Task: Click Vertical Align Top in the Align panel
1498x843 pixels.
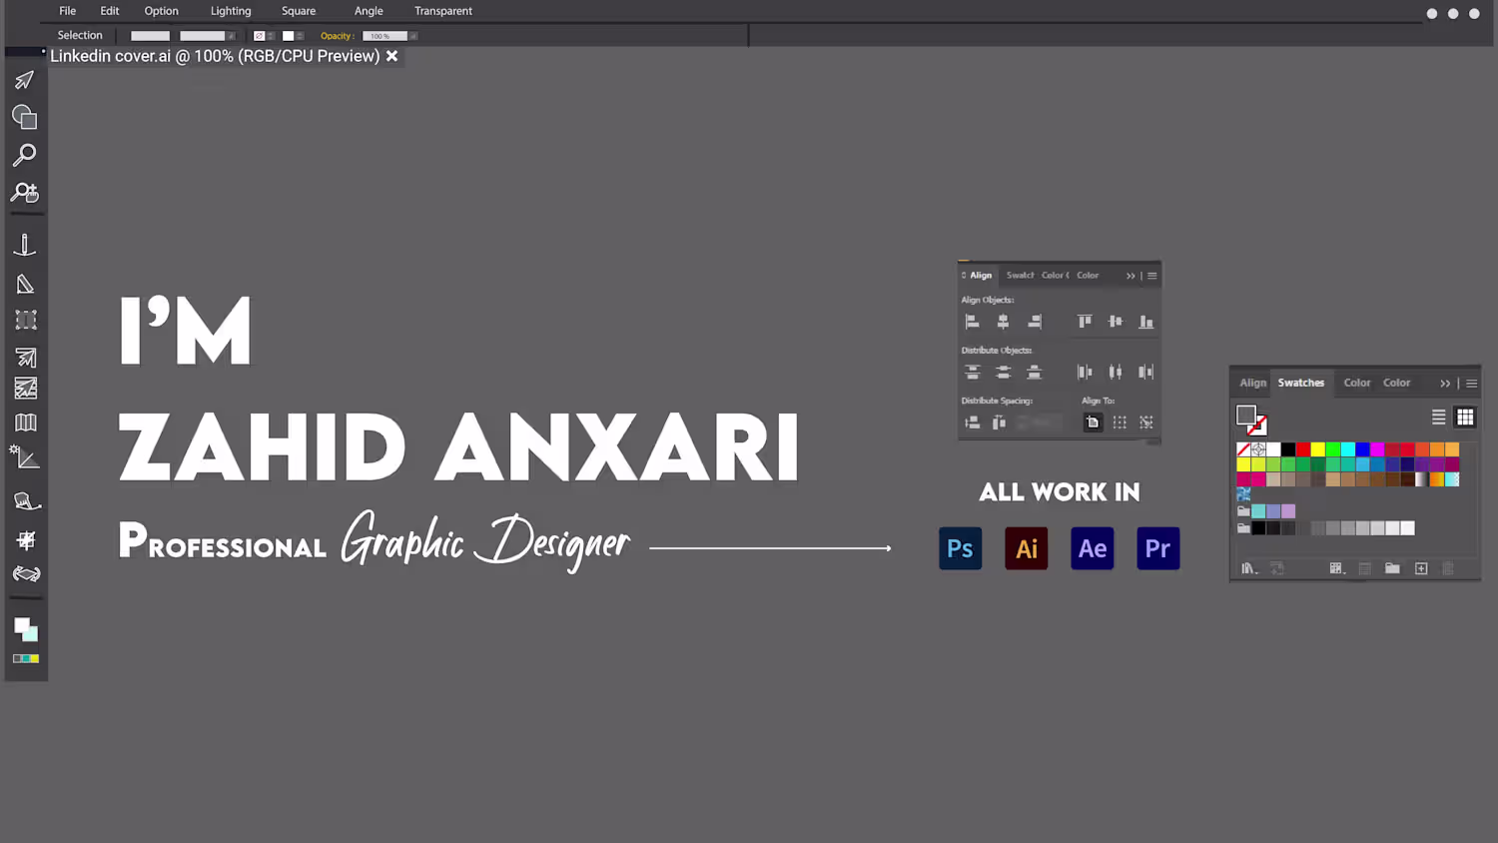Action: (x=1085, y=322)
